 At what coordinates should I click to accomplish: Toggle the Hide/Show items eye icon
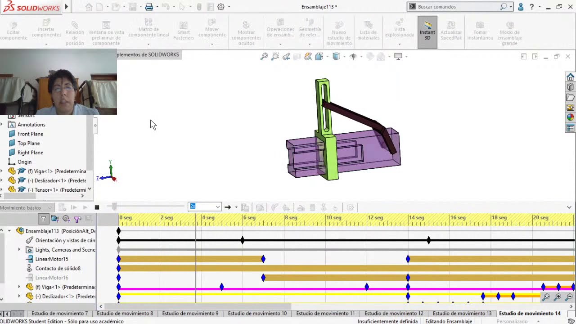pos(353,56)
